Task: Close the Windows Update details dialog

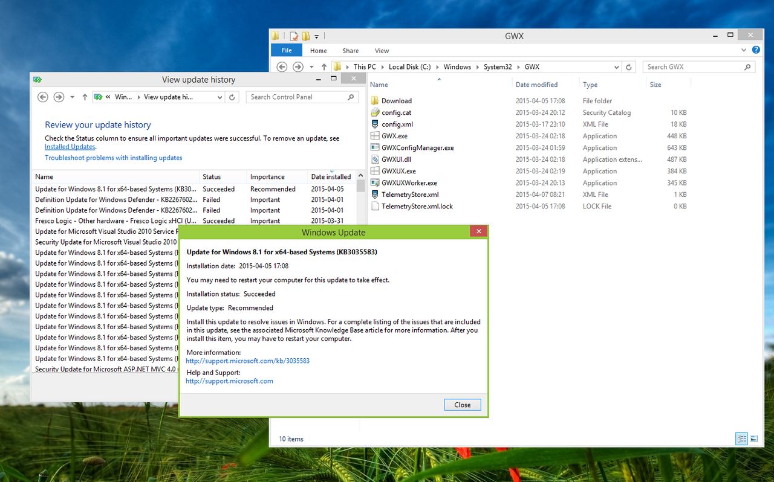Action: pos(463,405)
